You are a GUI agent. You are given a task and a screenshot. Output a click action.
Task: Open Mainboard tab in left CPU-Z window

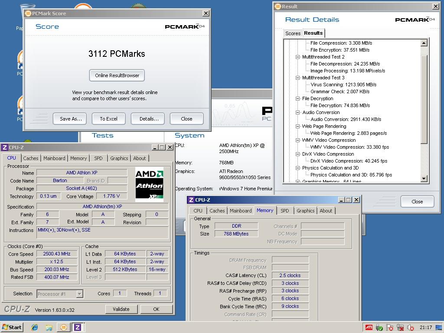(x=54, y=158)
